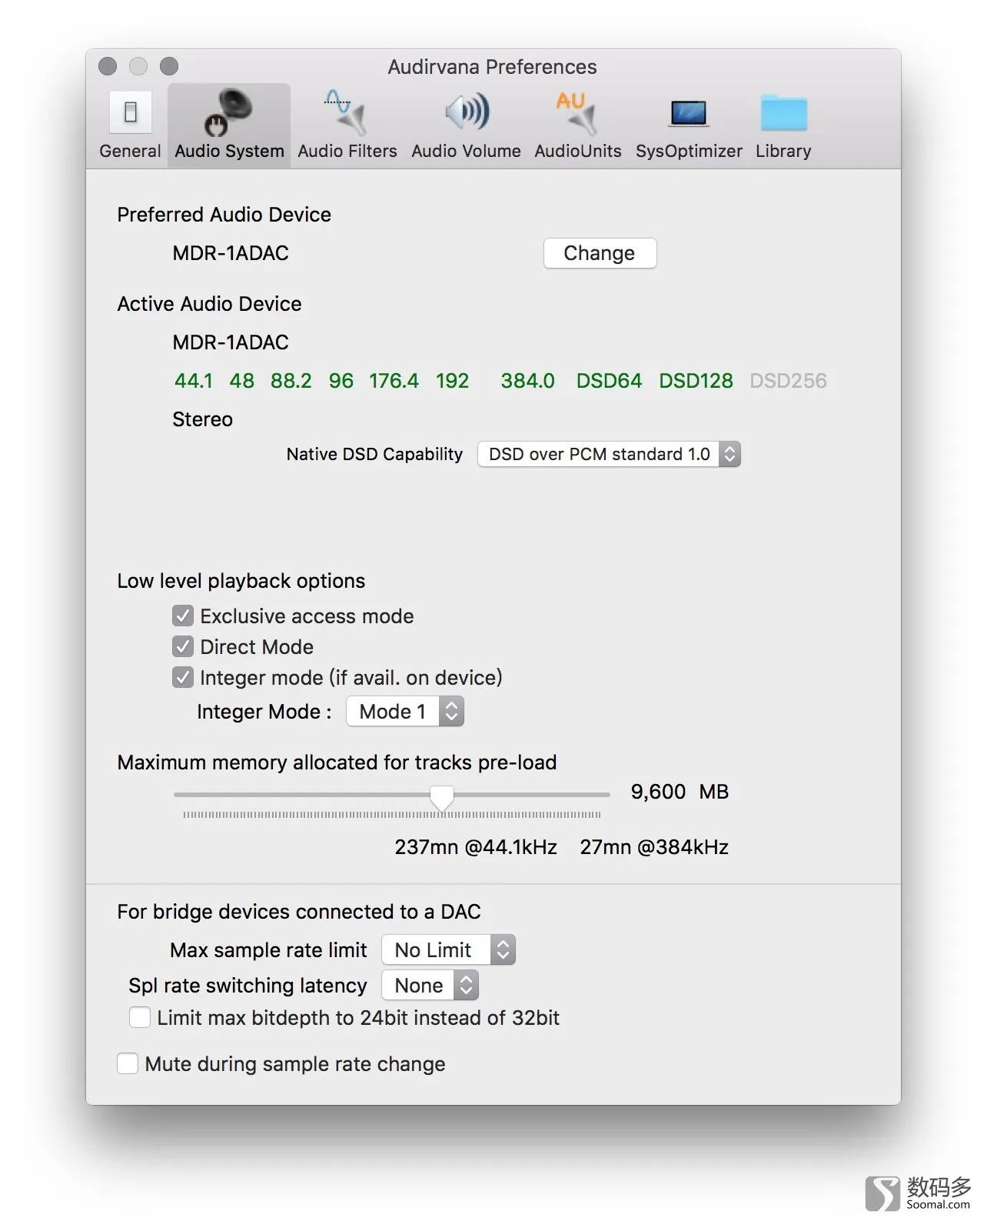
Task: Click the 96 sample rate value
Action: pos(341,381)
